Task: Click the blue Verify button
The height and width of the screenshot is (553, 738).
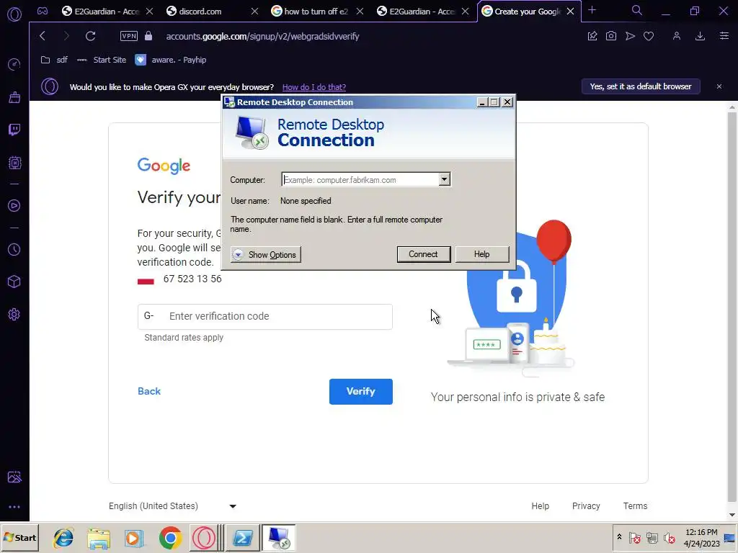Action: point(360,391)
